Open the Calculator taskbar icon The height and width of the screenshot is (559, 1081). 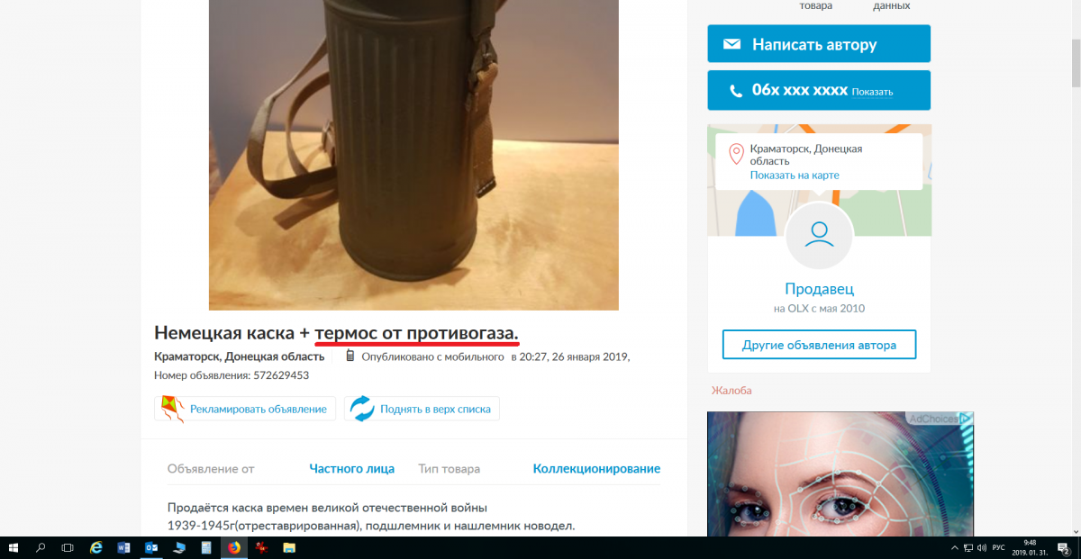click(x=206, y=546)
